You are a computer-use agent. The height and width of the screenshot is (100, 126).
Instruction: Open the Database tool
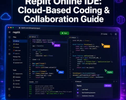tap(17, 77)
